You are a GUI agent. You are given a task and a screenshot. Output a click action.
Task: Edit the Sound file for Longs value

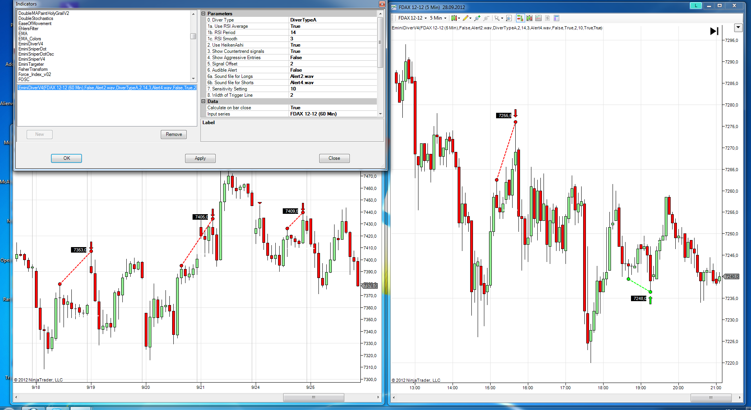click(333, 76)
